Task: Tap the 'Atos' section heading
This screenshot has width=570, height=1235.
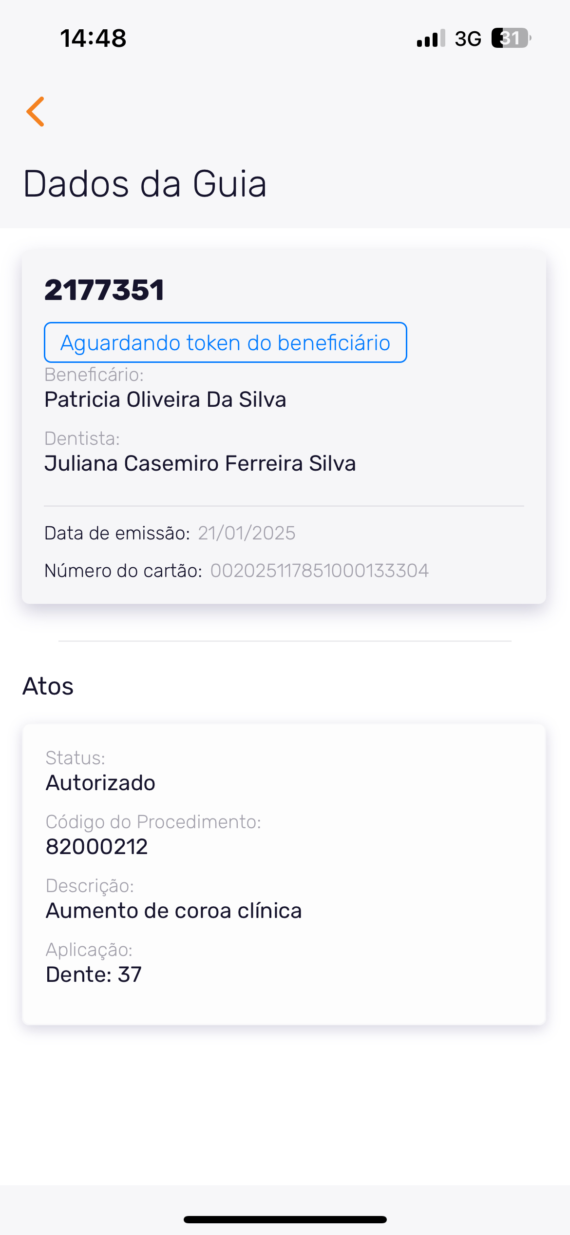Action: point(48,686)
